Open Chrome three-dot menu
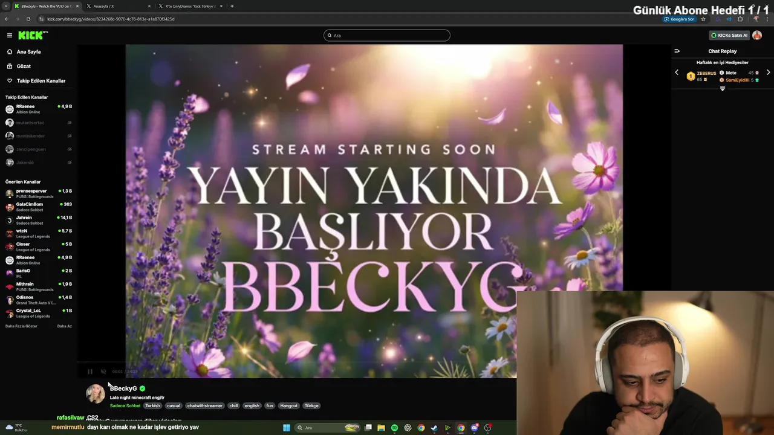The height and width of the screenshot is (435, 774). coord(767,19)
